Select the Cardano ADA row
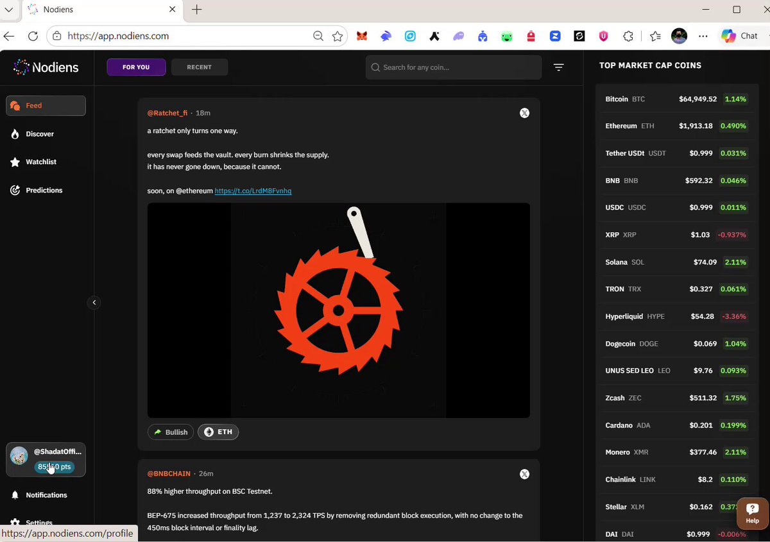This screenshot has width=770, height=542. click(x=676, y=425)
